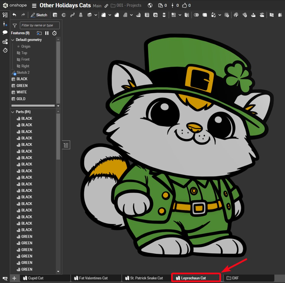
Task: Click the Sketch button
Action: 39,15
